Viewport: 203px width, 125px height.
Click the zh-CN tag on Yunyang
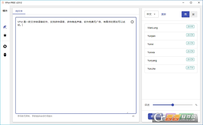[190, 59]
